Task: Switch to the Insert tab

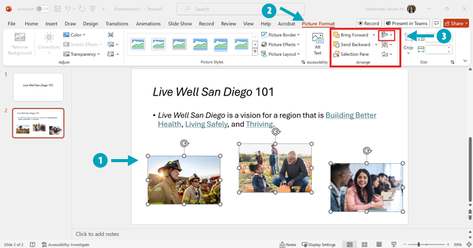Action: 51,24
